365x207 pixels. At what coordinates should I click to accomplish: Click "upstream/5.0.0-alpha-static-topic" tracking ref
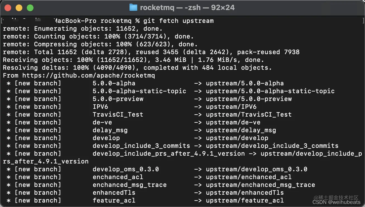tap(270, 91)
